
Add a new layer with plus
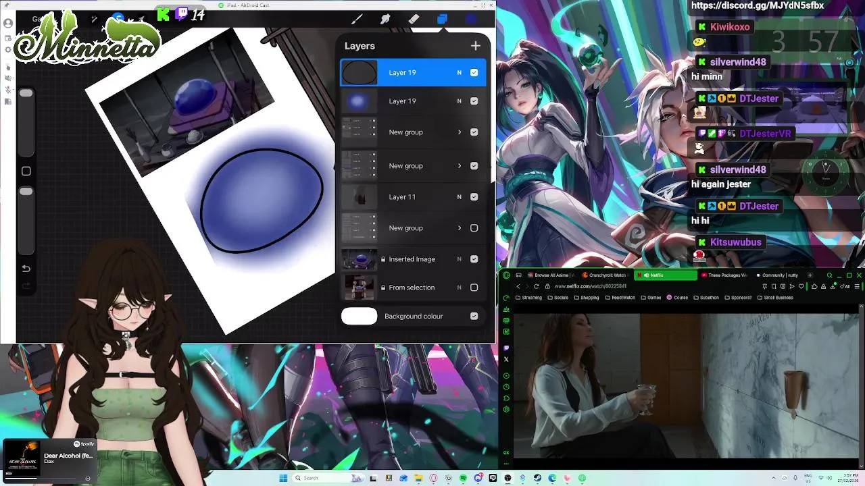476,45
